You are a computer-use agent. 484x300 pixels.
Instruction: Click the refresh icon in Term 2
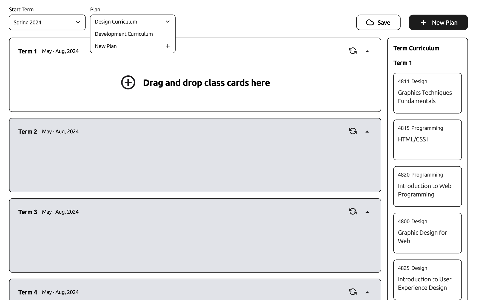(353, 131)
